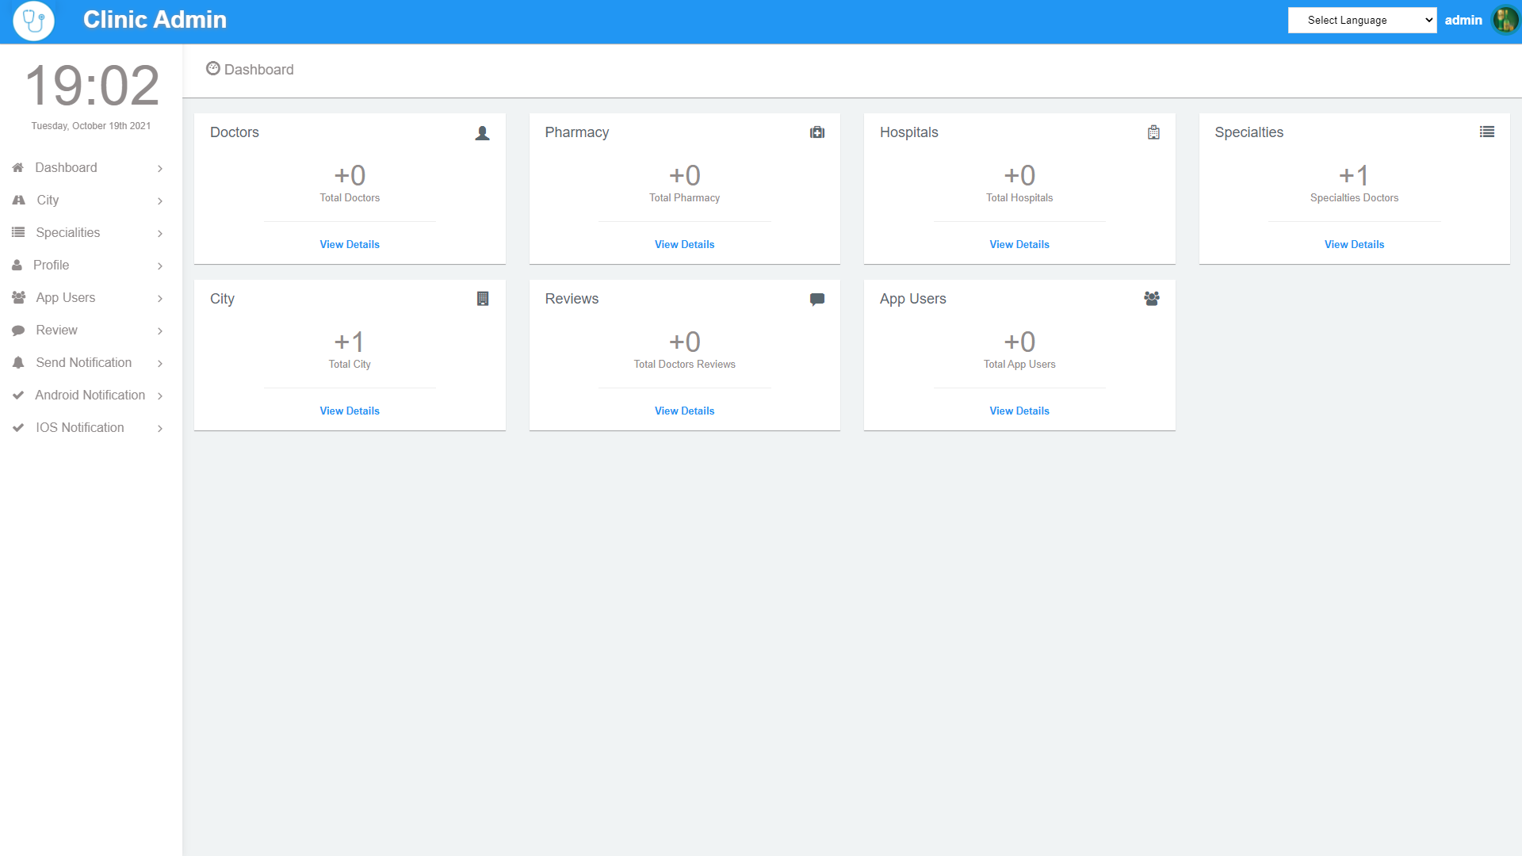Click the list icon on Specialties card
This screenshot has height=856, width=1522.
coord(1487,132)
